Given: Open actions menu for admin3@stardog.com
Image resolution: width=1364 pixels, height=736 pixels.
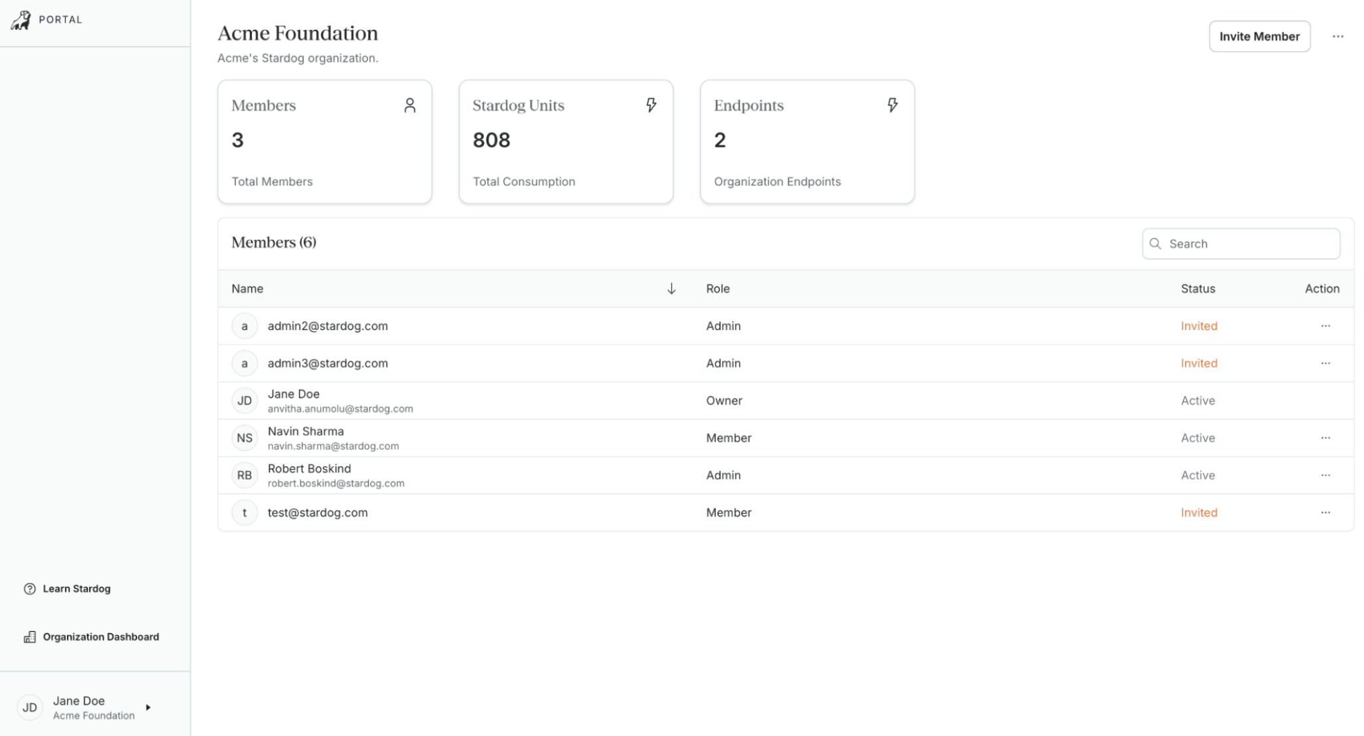Looking at the screenshot, I should tap(1325, 363).
